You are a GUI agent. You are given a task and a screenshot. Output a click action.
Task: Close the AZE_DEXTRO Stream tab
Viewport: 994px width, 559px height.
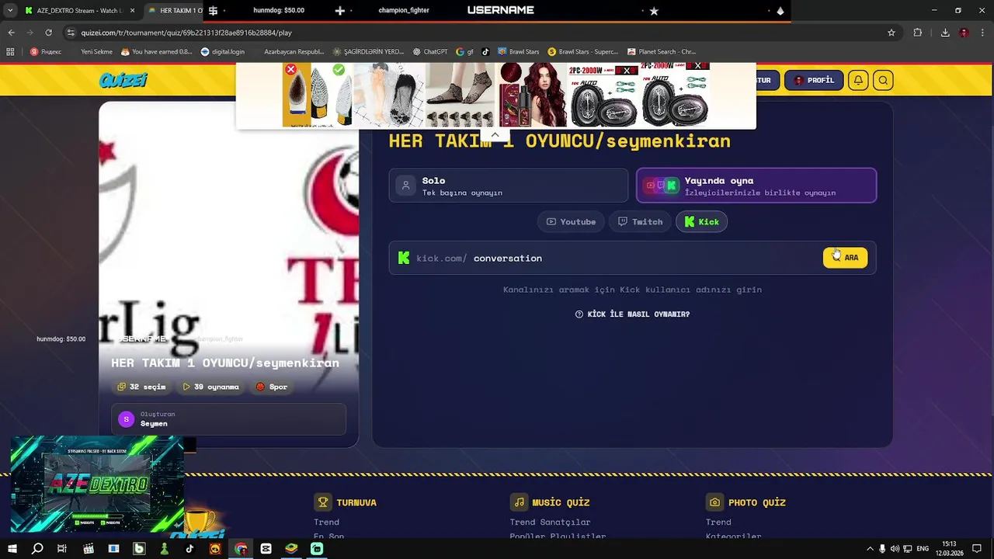click(x=132, y=11)
